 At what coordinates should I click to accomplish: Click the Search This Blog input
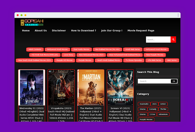pos(154,81)
